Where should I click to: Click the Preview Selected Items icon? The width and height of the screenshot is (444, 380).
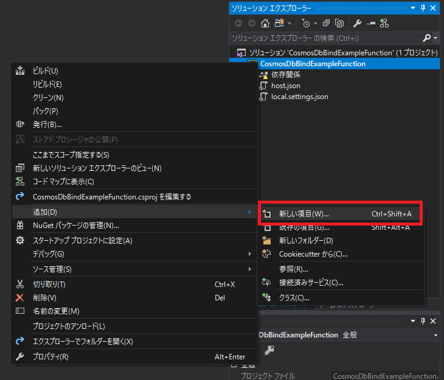pos(371,23)
